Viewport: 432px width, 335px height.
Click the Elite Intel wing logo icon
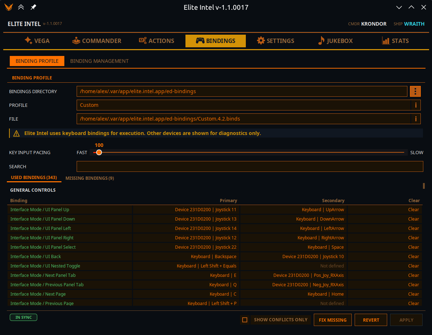point(9,7)
